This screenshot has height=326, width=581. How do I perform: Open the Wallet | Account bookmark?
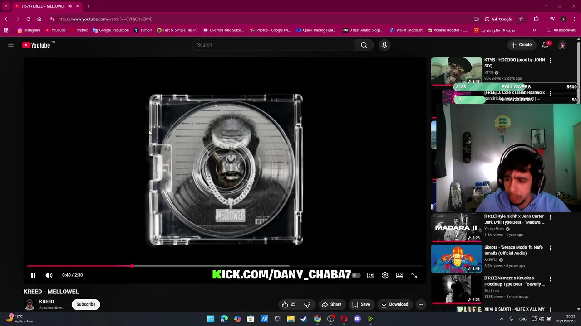pos(406,30)
